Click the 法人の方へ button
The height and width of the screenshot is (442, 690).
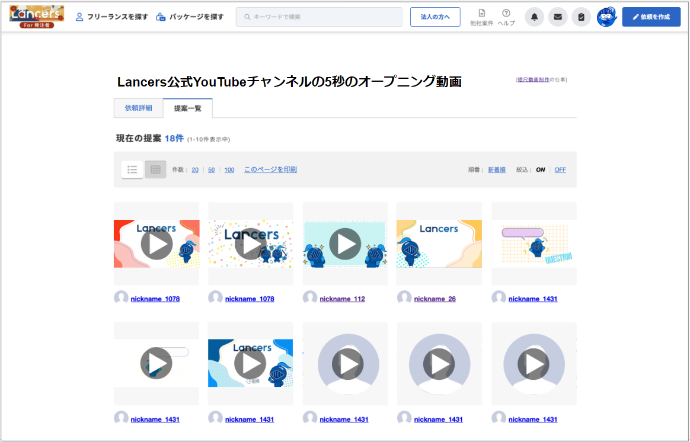(435, 17)
